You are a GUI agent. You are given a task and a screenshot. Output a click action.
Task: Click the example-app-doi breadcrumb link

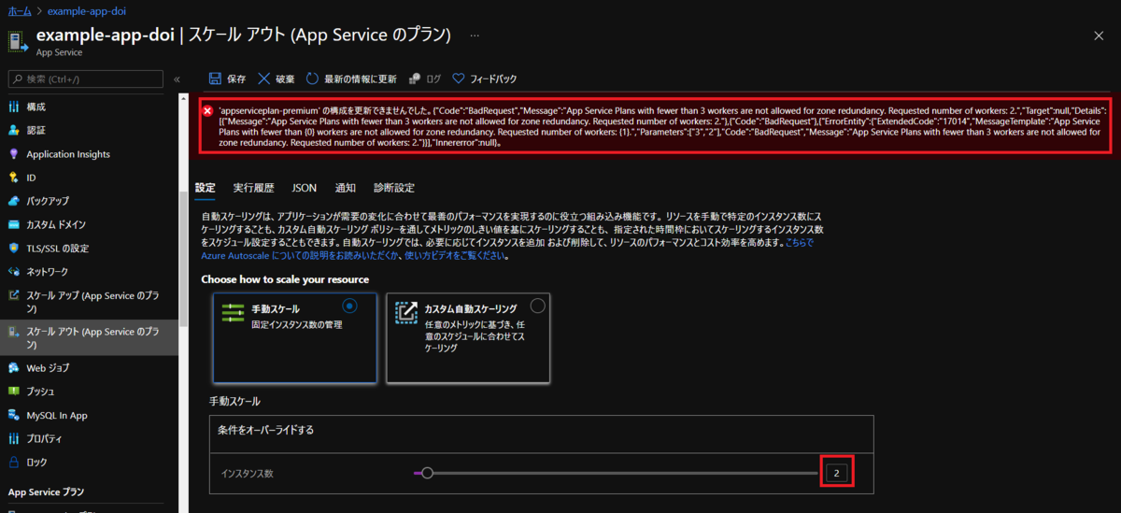pos(87,10)
